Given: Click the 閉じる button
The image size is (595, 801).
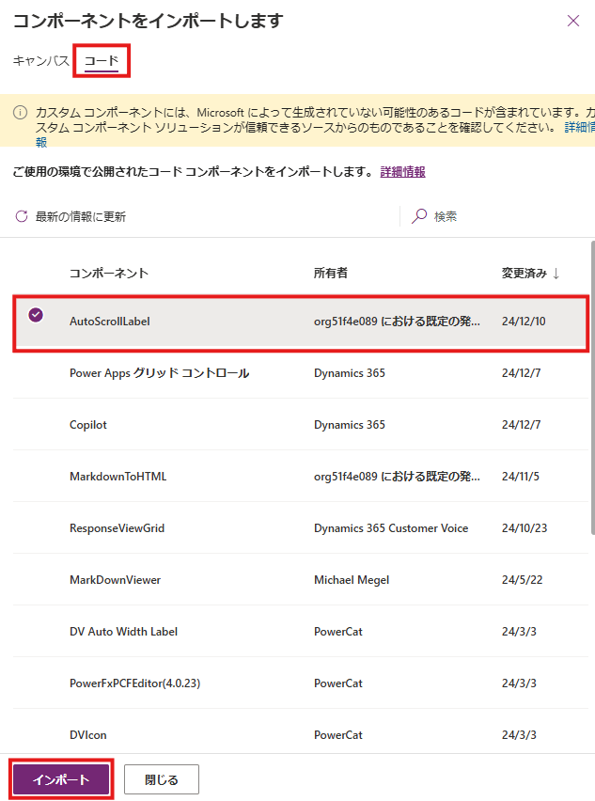Looking at the screenshot, I should pyautogui.click(x=162, y=779).
